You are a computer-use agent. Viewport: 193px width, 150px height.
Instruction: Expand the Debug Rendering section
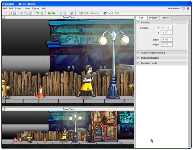[138, 58]
